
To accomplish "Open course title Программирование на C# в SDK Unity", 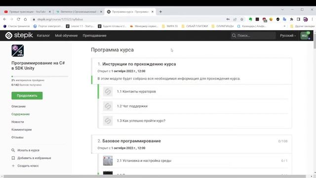I will (38, 66).
